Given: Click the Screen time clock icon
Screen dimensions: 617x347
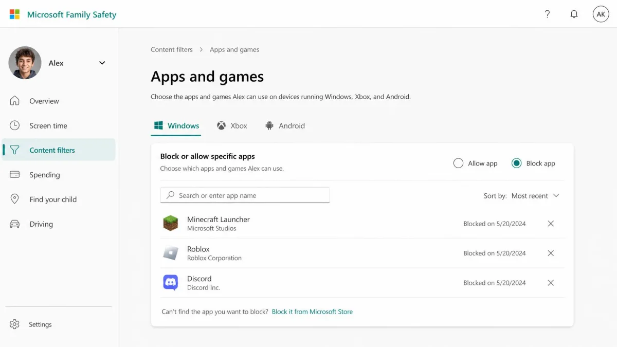Looking at the screenshot, I should click(15, 125).
